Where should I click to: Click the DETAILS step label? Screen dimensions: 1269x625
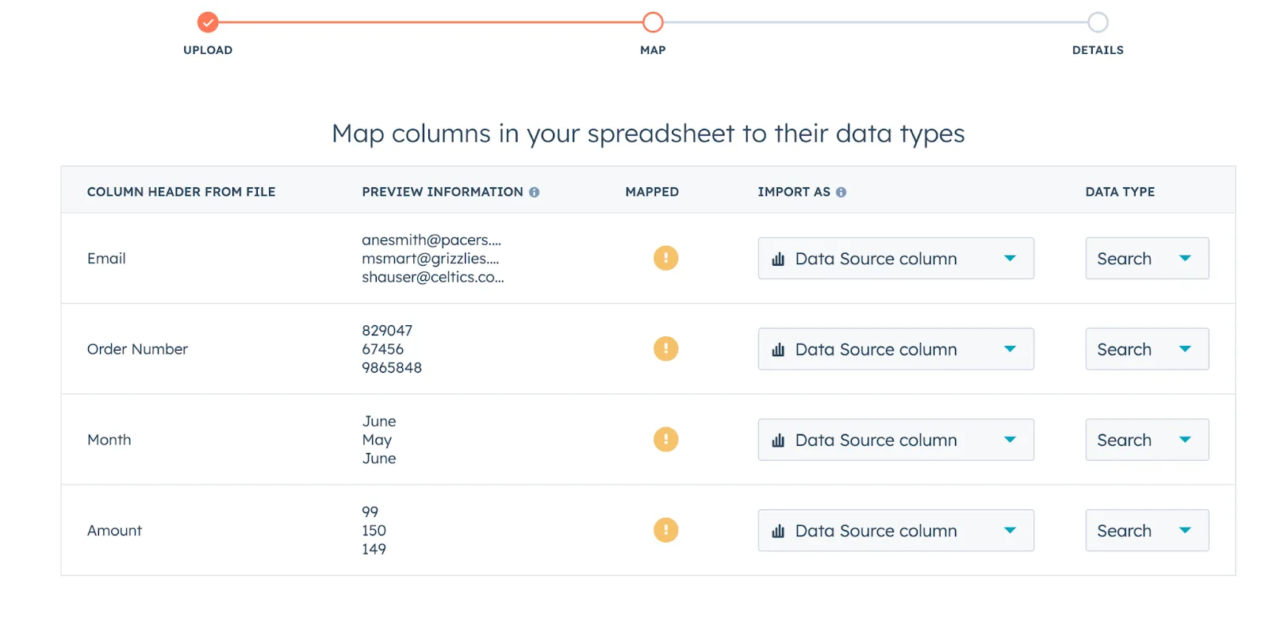(1098, 50)
